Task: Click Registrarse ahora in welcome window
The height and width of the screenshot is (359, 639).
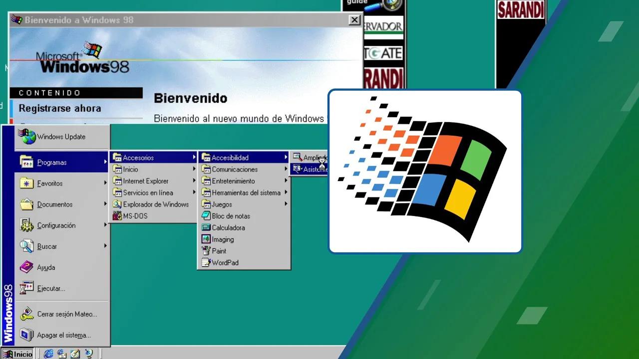Action: [x=60, y=108]
